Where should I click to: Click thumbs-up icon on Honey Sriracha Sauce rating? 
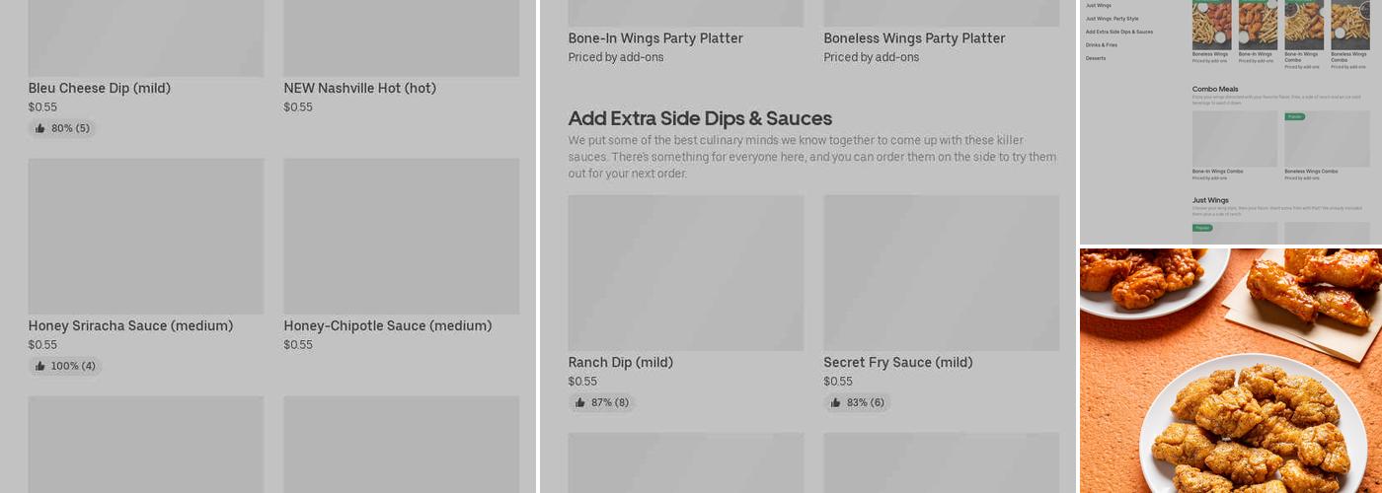coord(40,366)
